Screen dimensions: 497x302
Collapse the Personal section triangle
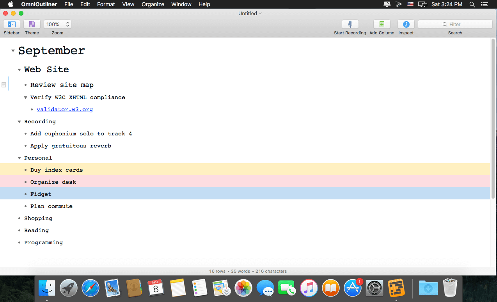click(19, 158)
